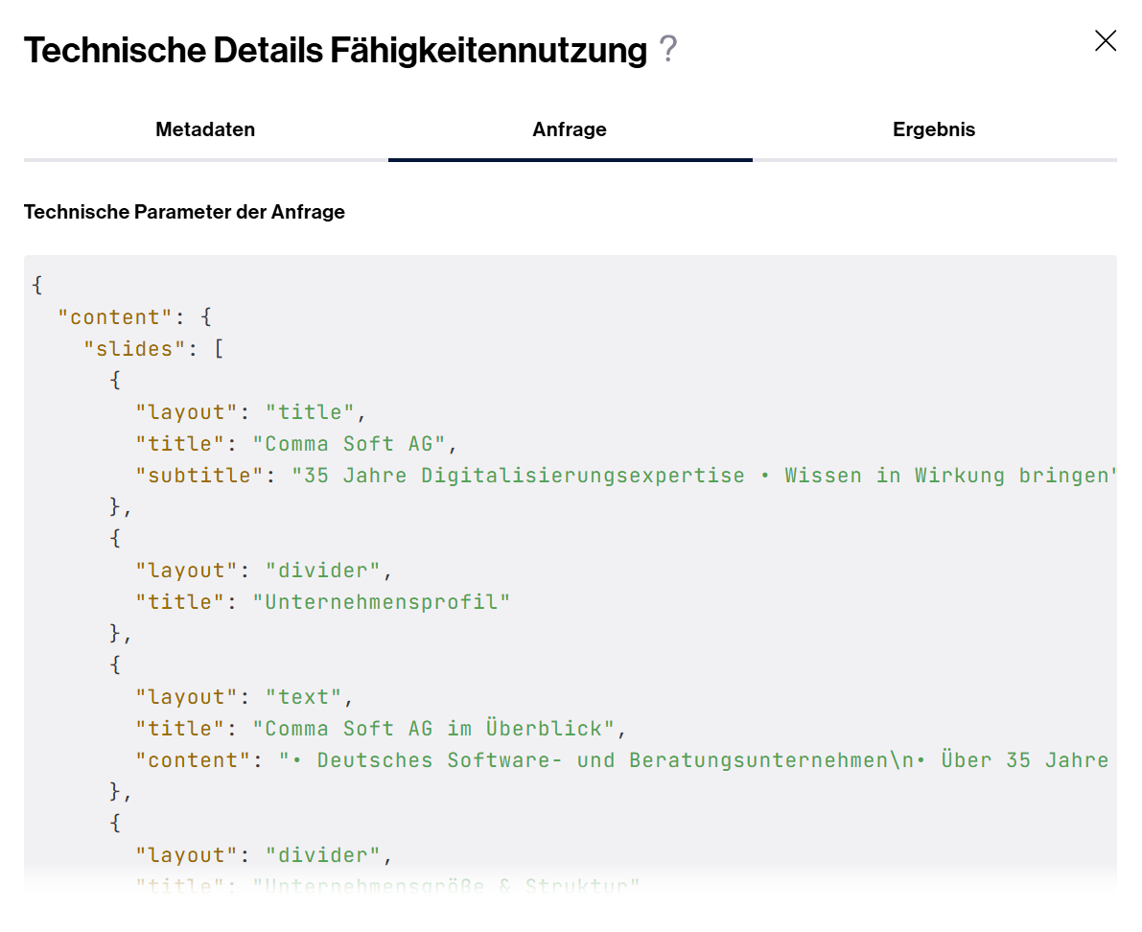Click the label Technische Parameter der Anfrage
Image resolution: width=1142 pixels, height=932 pixels.
[x=184, y=212]
